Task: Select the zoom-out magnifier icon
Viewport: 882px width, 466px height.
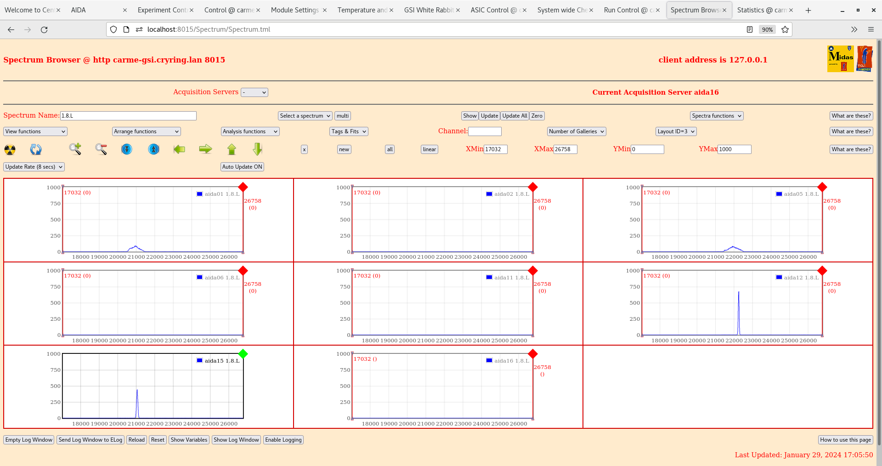Action: (101, 149)
